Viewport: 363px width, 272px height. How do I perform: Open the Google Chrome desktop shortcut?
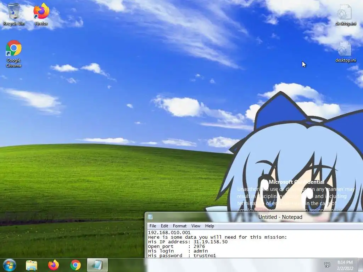pyautogui.click(x=14, y=54)
